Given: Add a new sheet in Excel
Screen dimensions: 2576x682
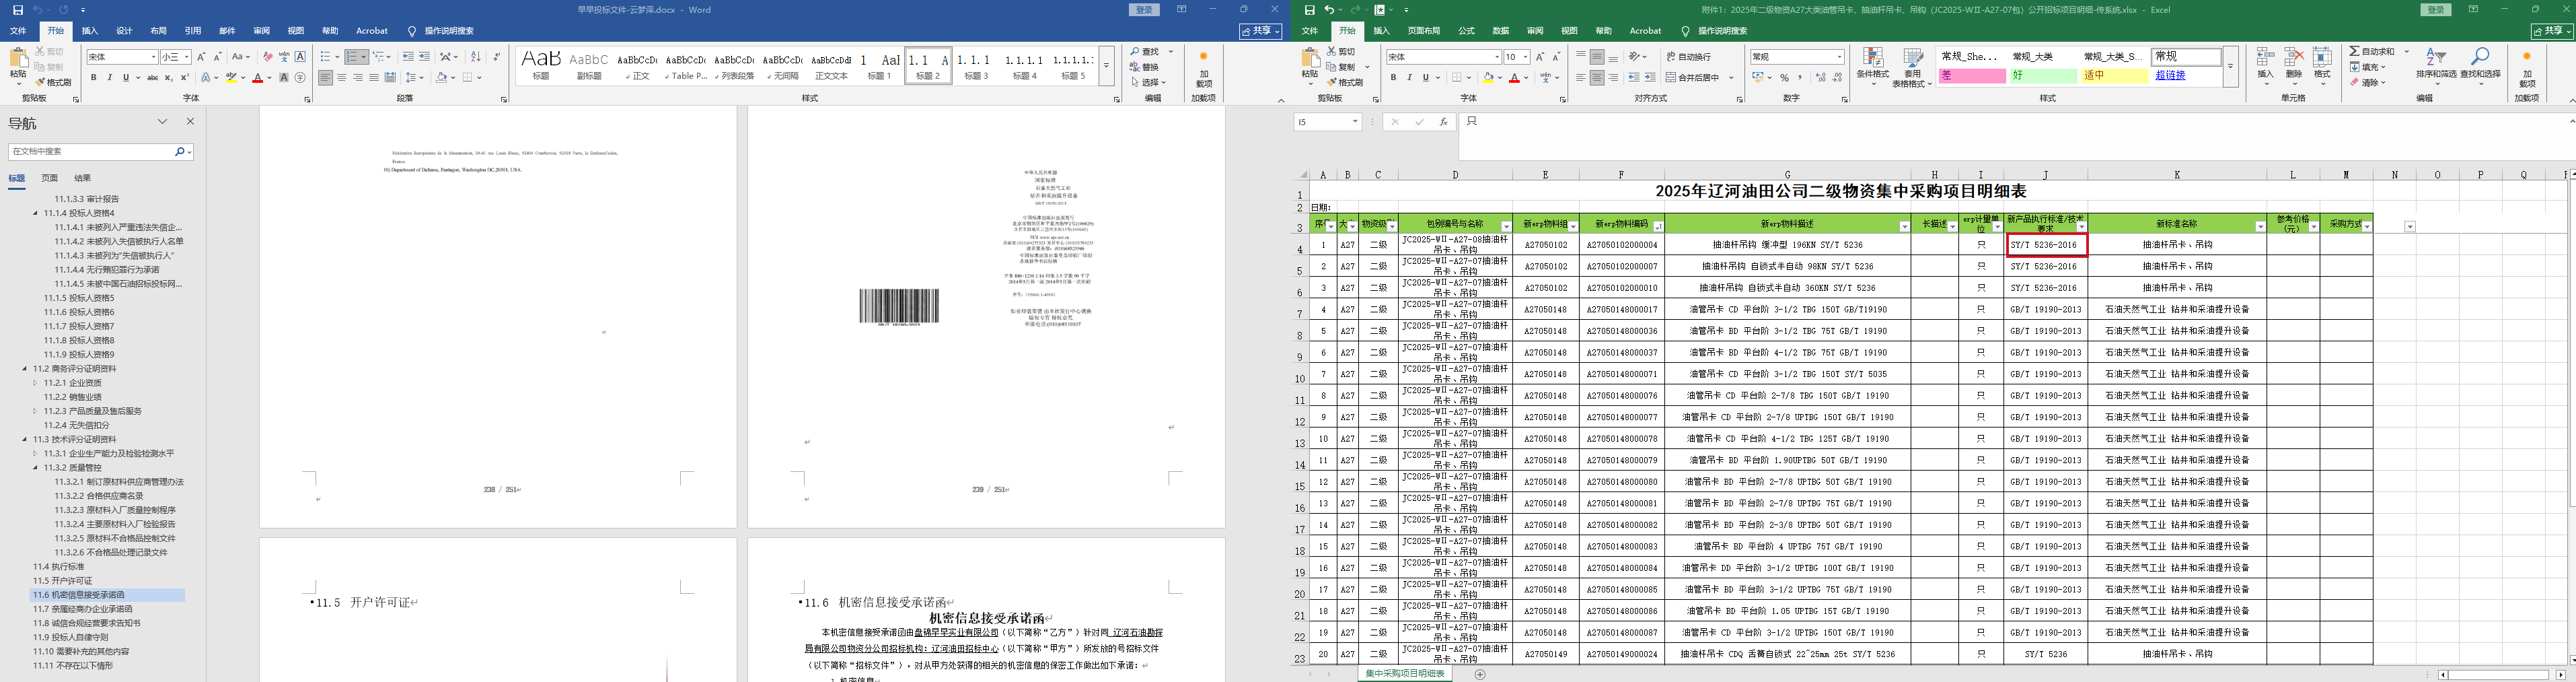Looking at the screenshot, I should pyautogui.click(x=1480, y=674).
